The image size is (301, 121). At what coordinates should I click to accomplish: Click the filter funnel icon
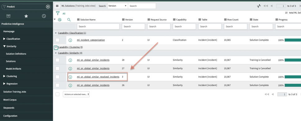[x=57, y=13]
